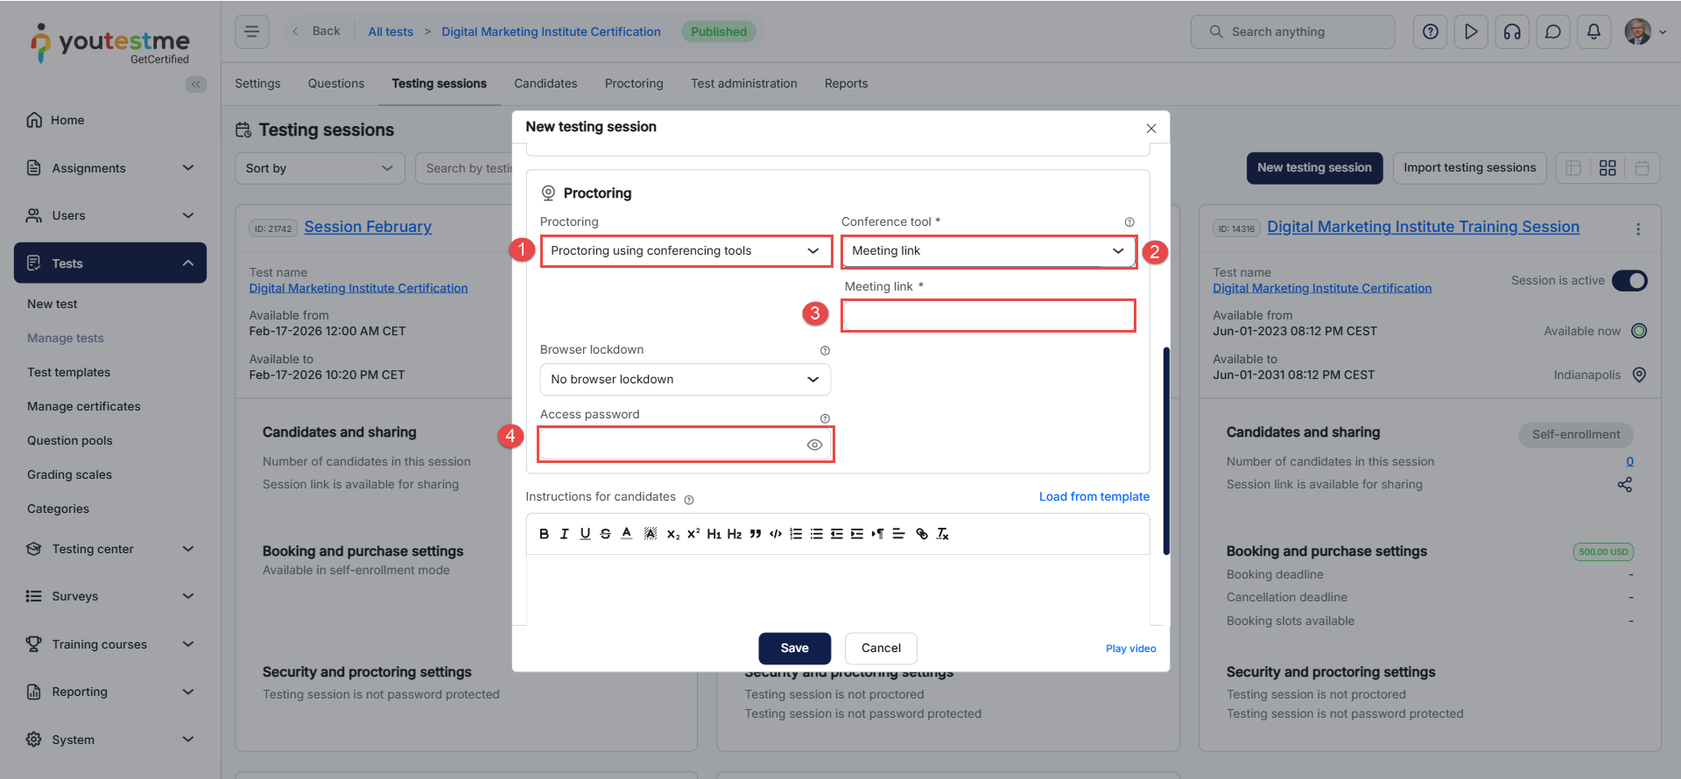Insert a link using the editor toolbar
1681x779 pixels.
(921, 534)
